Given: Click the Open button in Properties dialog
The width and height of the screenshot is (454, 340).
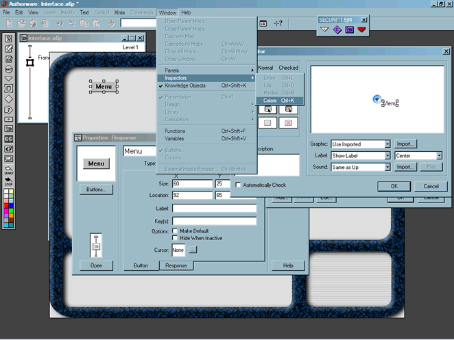Looking at the screenshot, I should point(96,265).
